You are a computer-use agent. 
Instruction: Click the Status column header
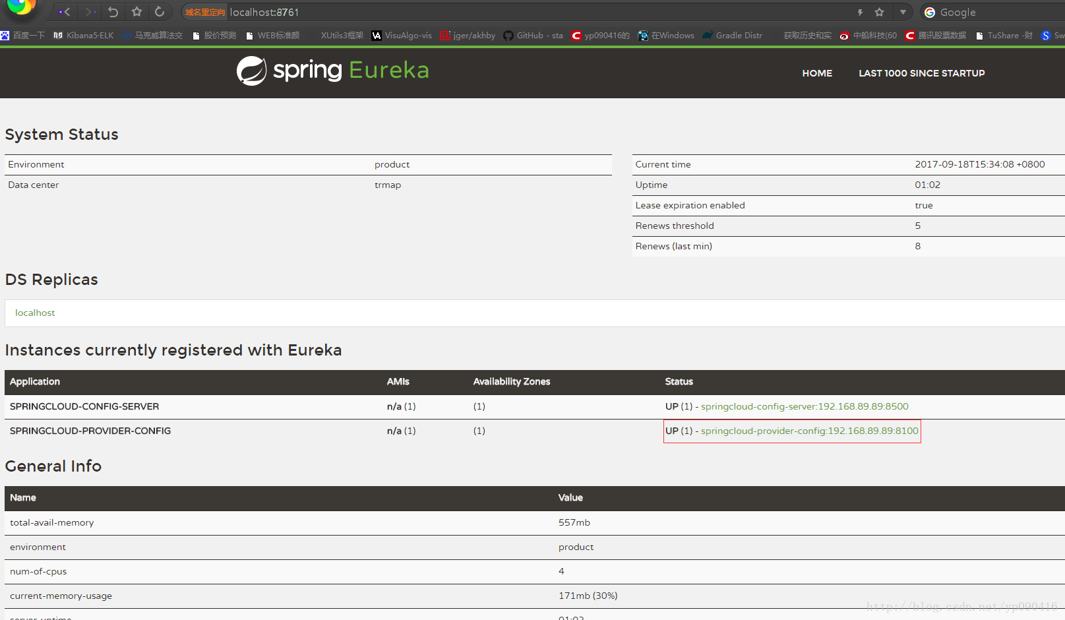[x=679, y=381]
